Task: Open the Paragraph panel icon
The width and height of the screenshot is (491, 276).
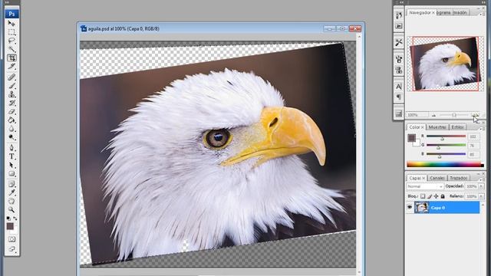Action: pyautogui.click(x=399, y=97)
